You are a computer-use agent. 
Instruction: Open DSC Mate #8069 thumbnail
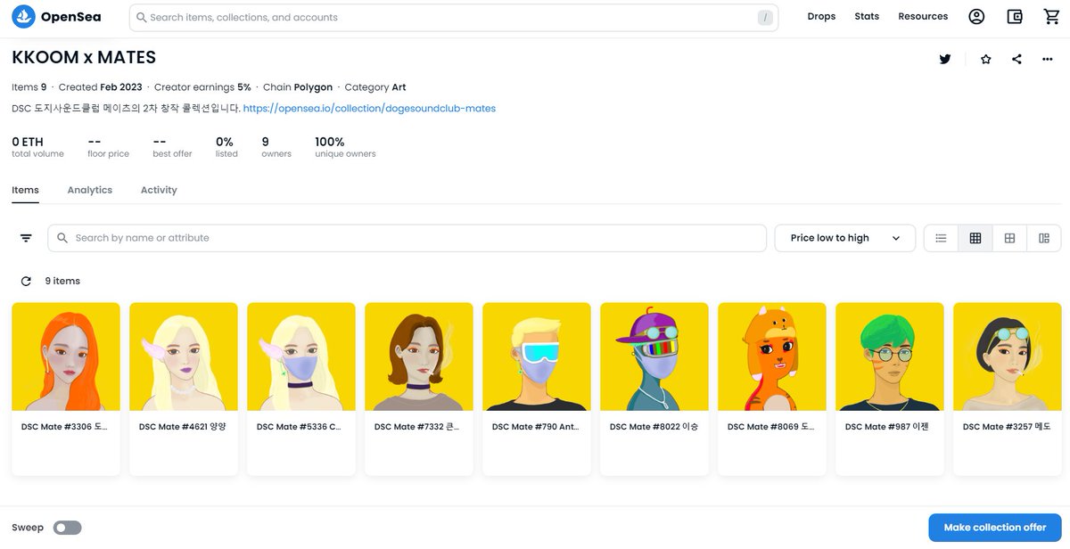(x=772, y=356)
